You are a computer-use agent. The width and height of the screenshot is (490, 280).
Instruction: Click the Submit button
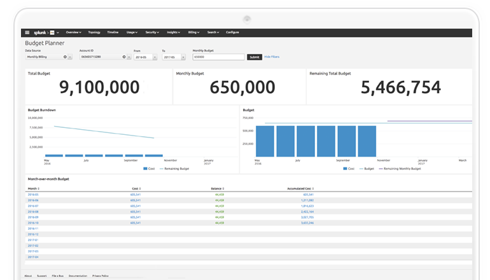255,57
